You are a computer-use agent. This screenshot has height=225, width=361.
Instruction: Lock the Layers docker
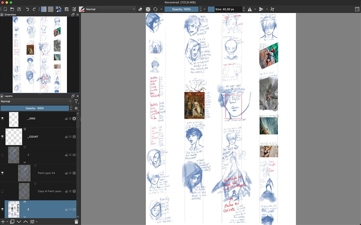[x=2, y=96]
